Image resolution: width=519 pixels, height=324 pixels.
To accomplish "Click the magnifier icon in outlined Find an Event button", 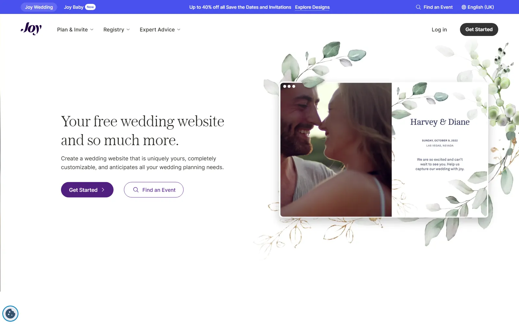I will (x=136, y=190).
